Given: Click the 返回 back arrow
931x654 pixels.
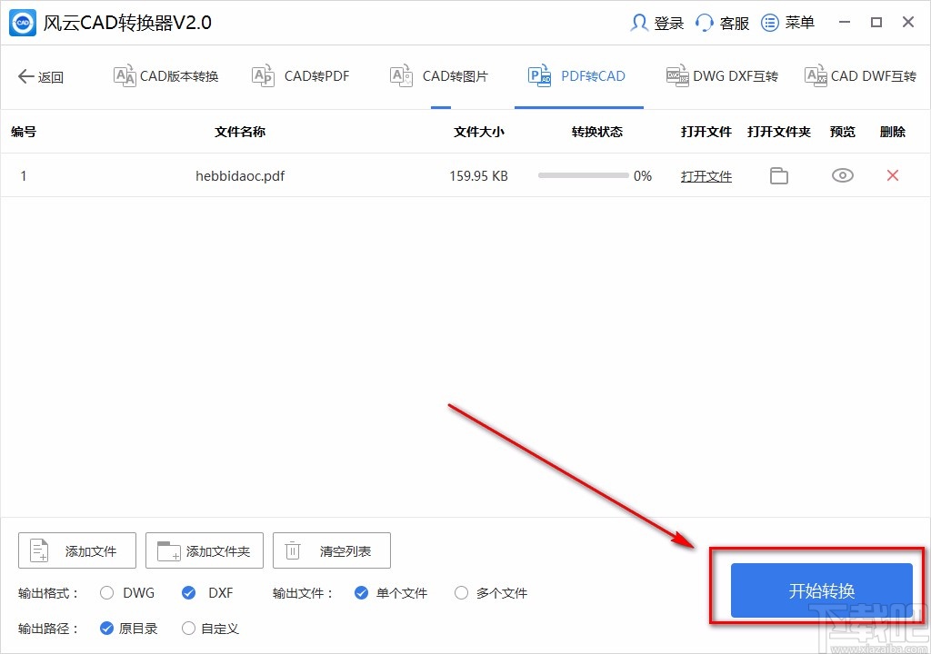Looking at the screenshot, I should 40,76.
